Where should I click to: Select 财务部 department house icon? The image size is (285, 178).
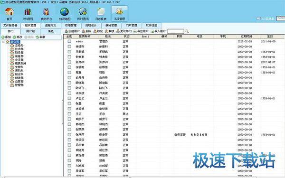coord(12,53)
